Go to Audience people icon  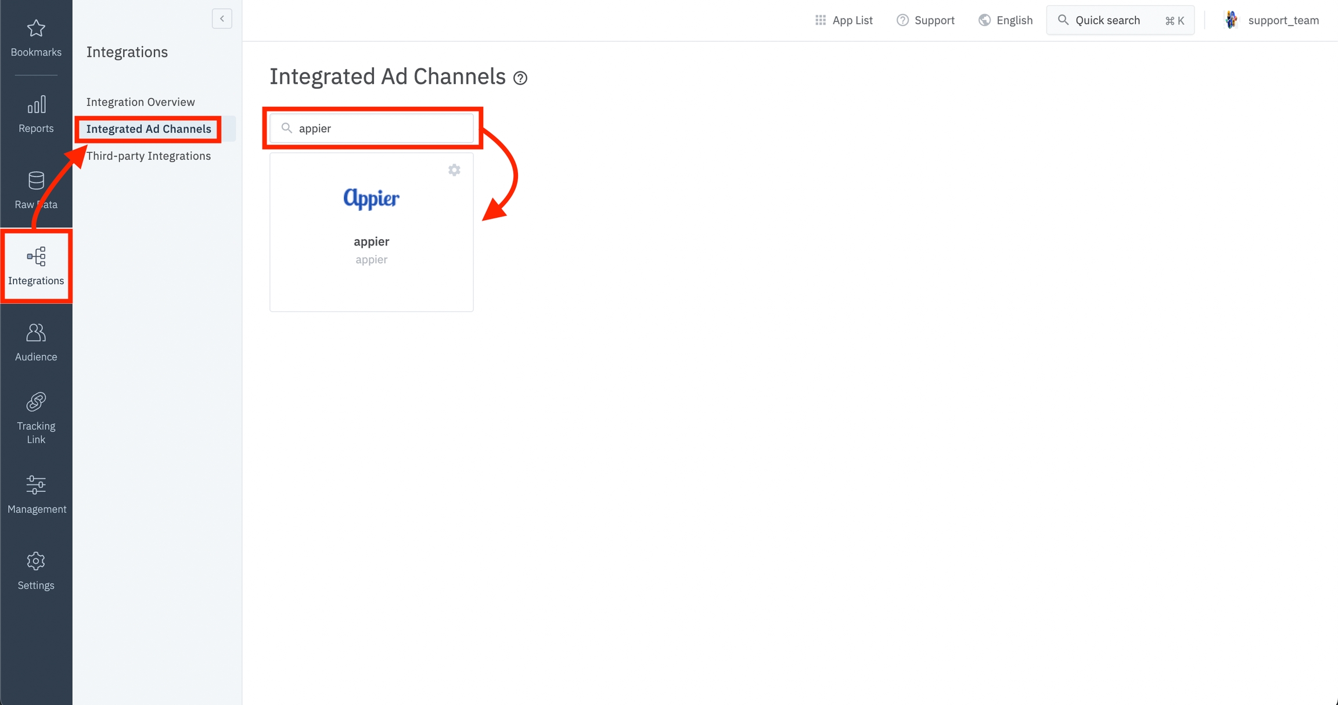click(36, 333)
